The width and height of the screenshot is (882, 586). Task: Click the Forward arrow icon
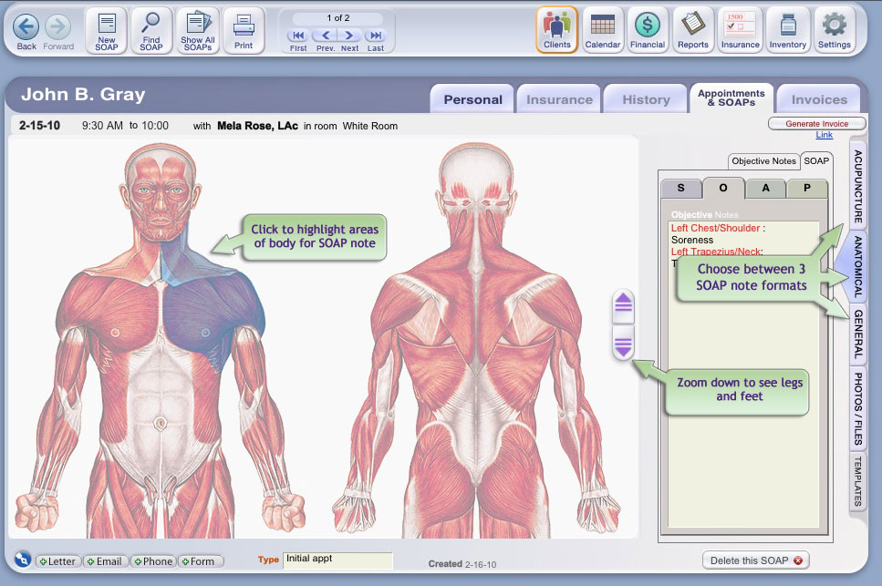click(58, 26)
